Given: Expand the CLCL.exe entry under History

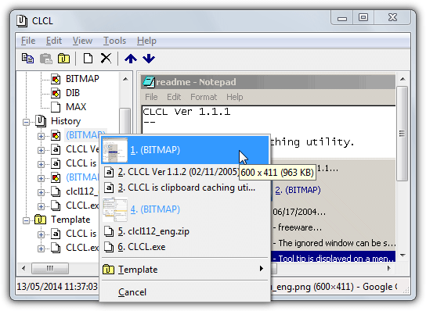Looking at the screenshot, I should 41,206.
